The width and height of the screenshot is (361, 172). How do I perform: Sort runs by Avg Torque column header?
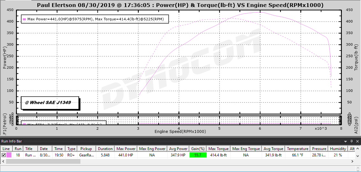pyautogui.click(x=273, y=149)
